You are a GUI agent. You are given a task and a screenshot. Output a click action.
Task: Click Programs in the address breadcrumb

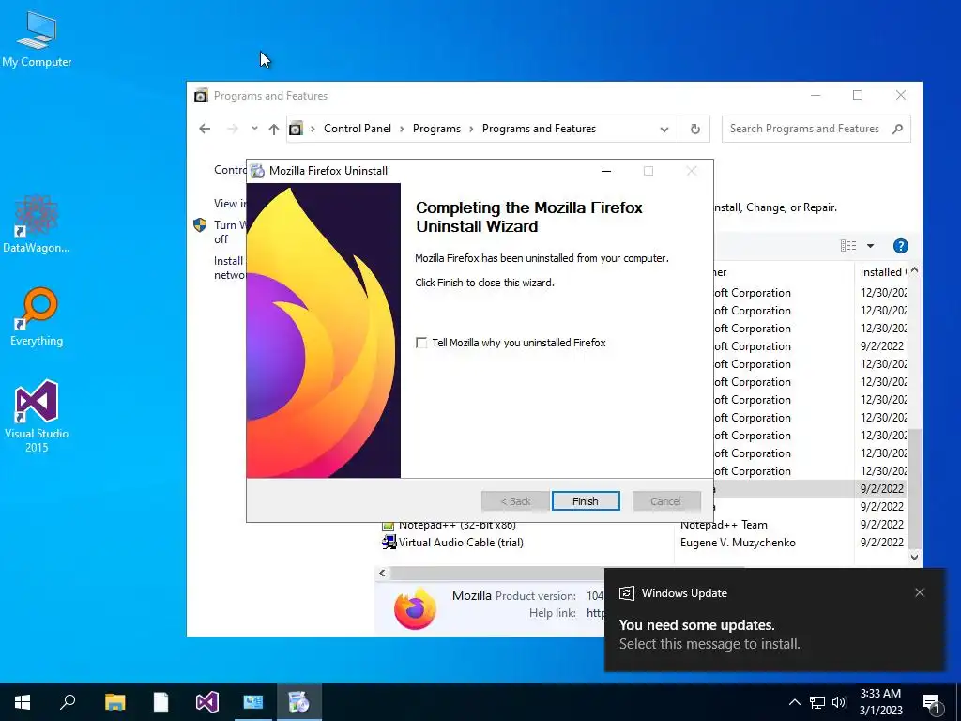pos(436,129)
